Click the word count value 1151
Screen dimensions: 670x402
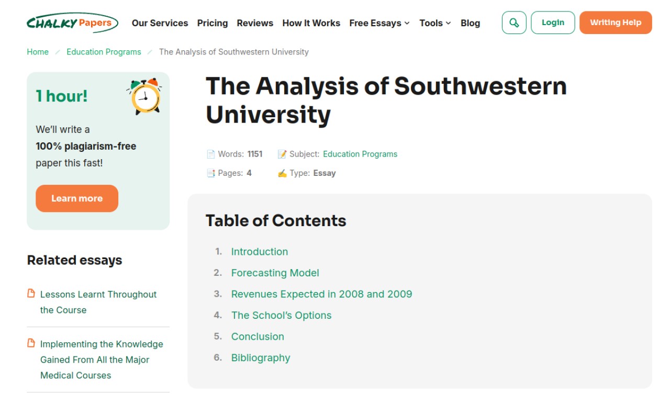pyautogui.click(x=255, y=154)
